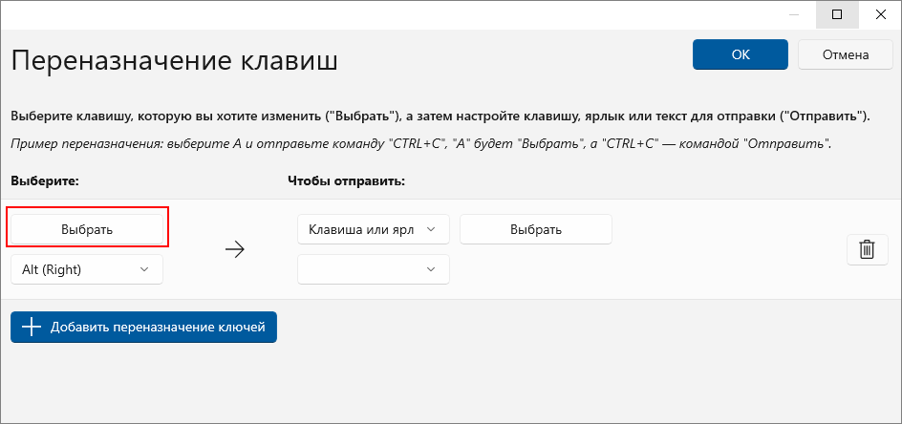Image resolution: width=902 pixels, height=424 pixels.
Task: Click the chevron on 'Клавиша или ярл' combo
Action: point(430,229)
